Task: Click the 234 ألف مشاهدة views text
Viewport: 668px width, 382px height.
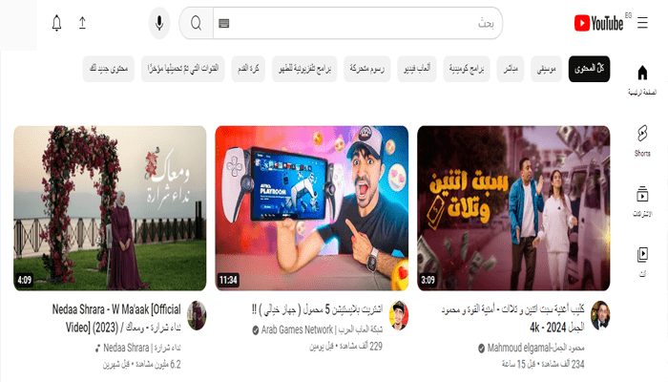Action: pyautogui.click(x=563, y=364)
